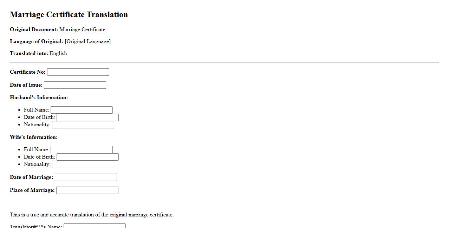Select the Husband's Full Name field
This screenshot has width=449, height=228.
pos(82,110)
